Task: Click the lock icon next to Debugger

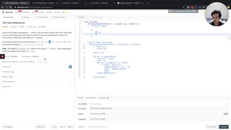Action: click(x=108, y=98)
